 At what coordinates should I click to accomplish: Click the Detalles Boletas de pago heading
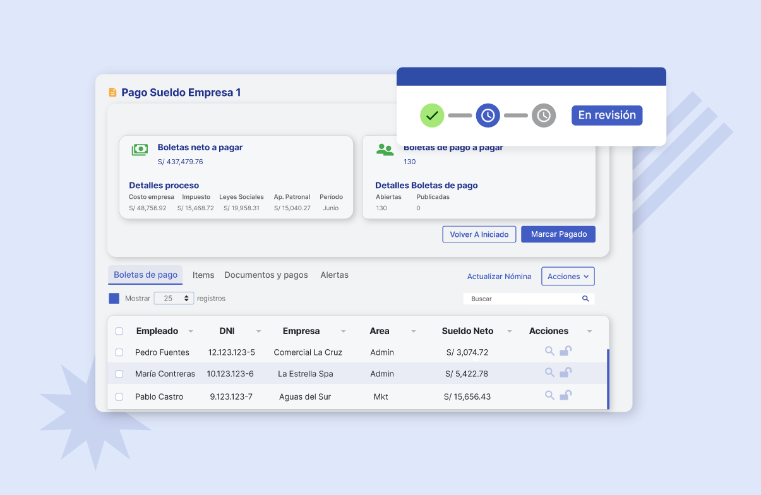point(426,186)
